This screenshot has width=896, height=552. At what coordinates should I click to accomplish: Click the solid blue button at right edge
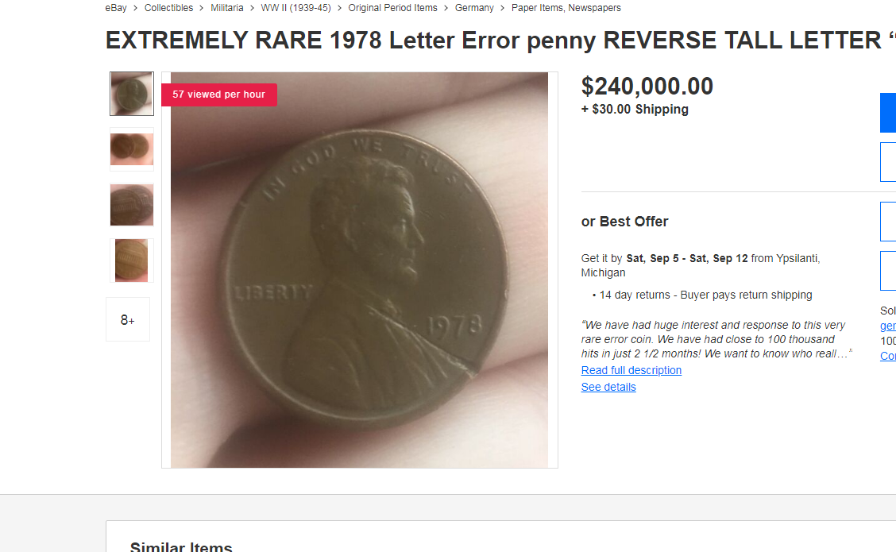pyautogui.click(x=888, y=113)
